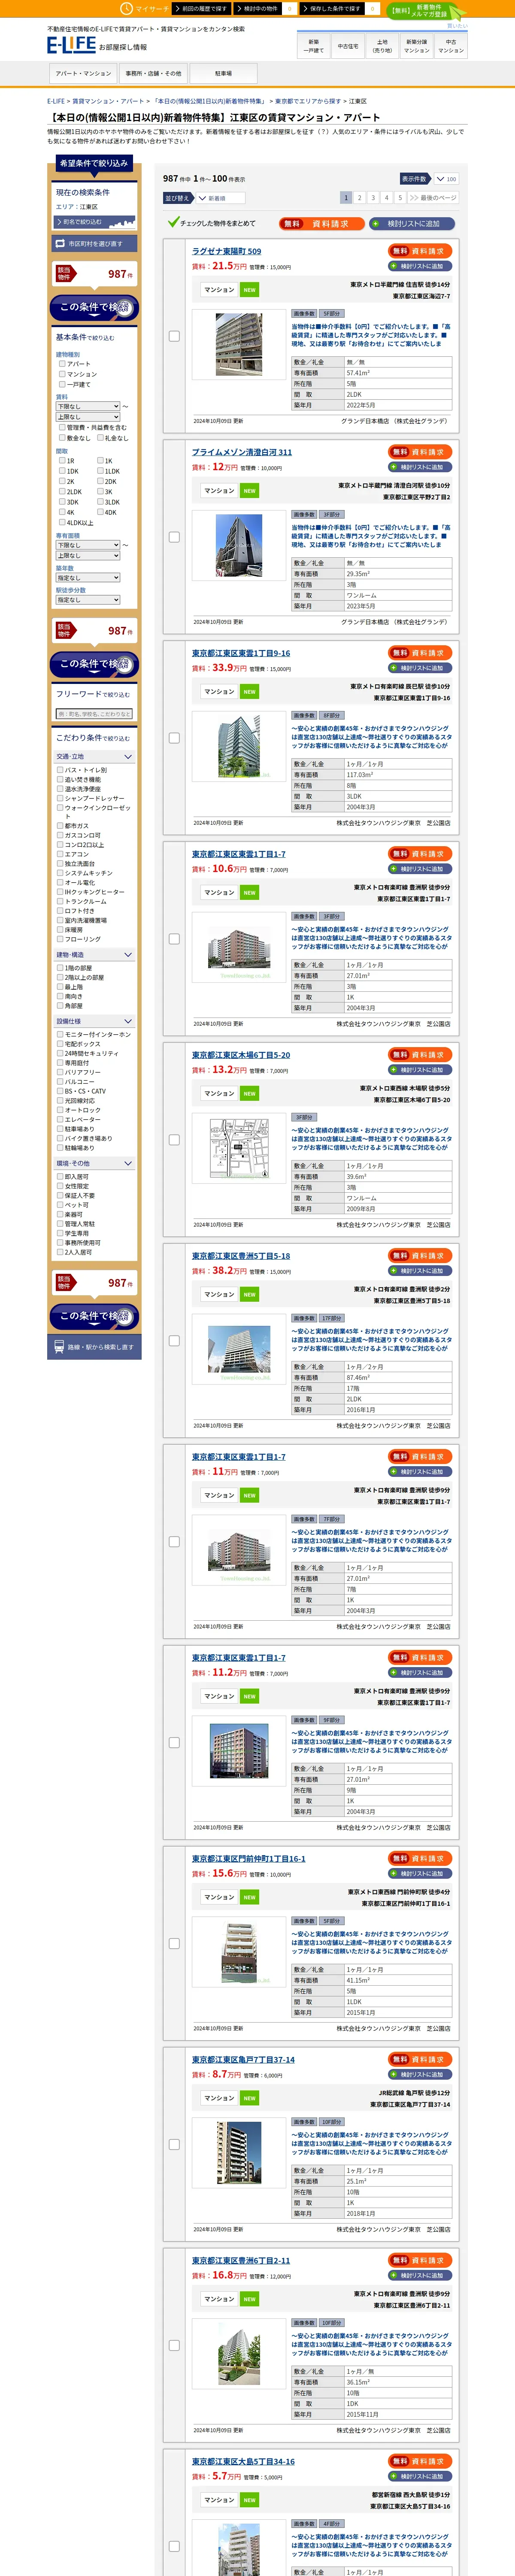Viewport: 515px width, 2576px height.
Task: Add 東雲1丁目9-16 listing to 検討リスト
Action: (x=420, y=668)
